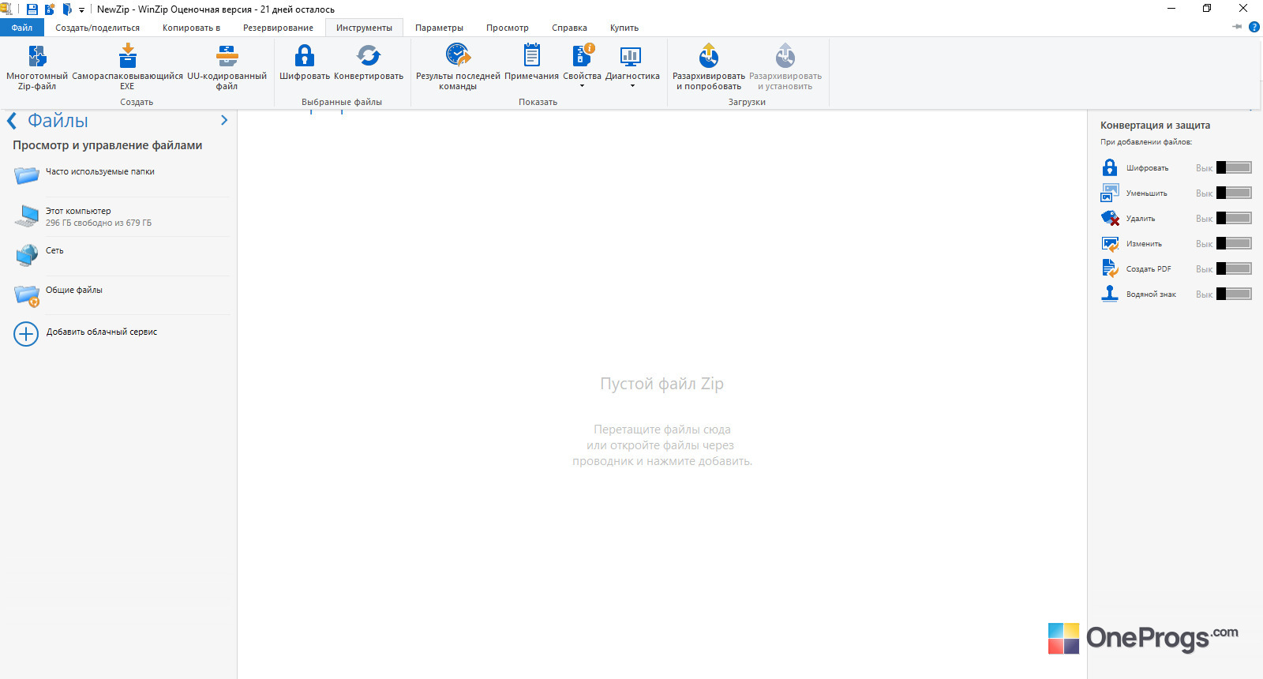Click the Шифровать lock button in the ribbon

tap(305, 62)
